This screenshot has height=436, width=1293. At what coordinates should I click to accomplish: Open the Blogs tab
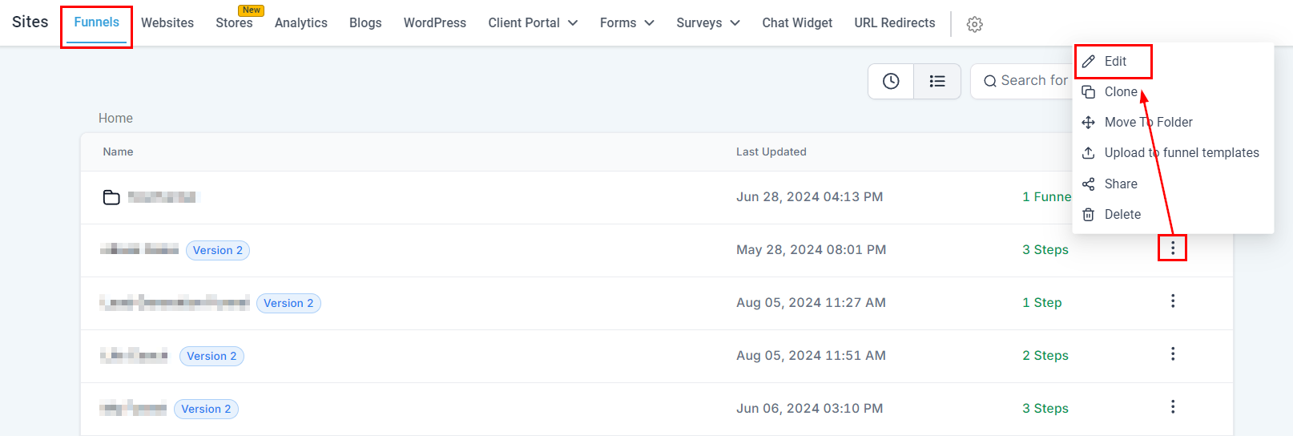tap(365, 23)
